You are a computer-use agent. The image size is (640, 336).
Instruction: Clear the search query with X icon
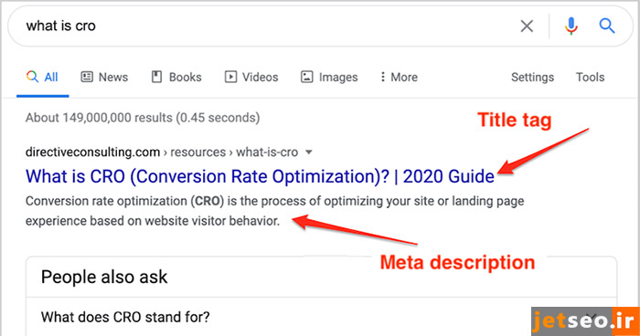click(527, 26)
